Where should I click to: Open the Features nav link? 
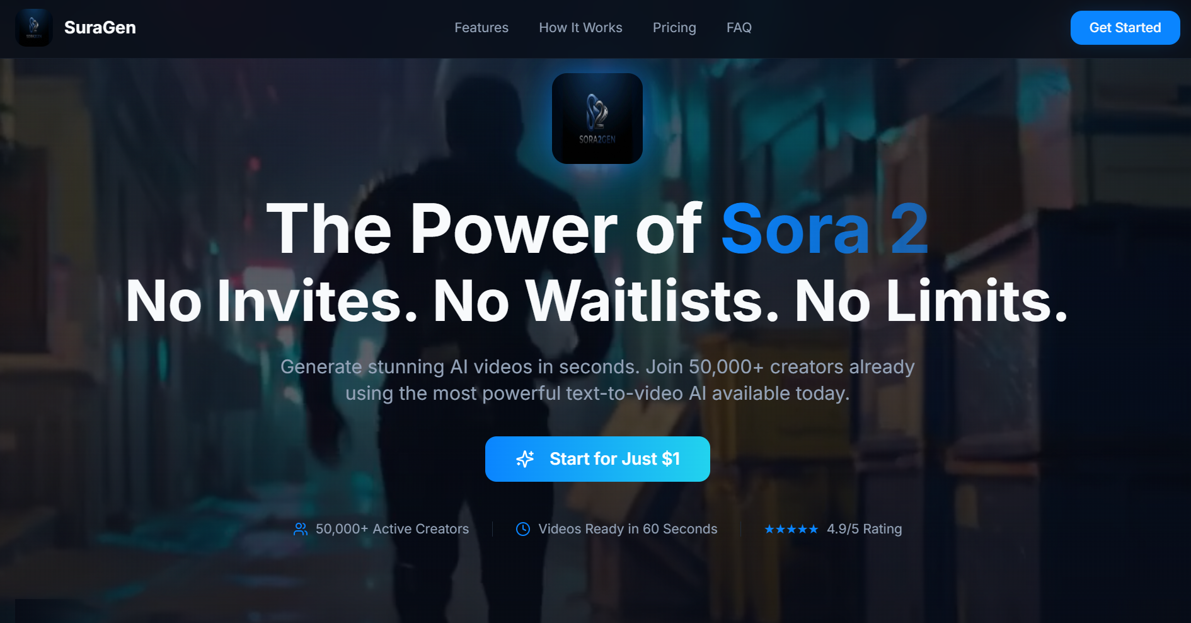[x=481, y=28]
